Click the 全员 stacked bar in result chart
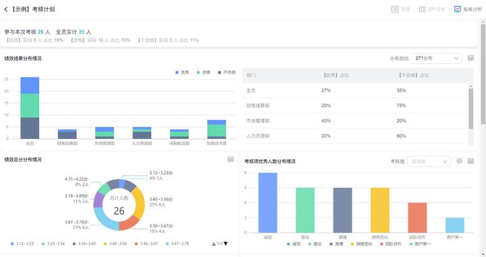This screenshot has height=257, width=486. pyautogui.click(x=30, y=108)
